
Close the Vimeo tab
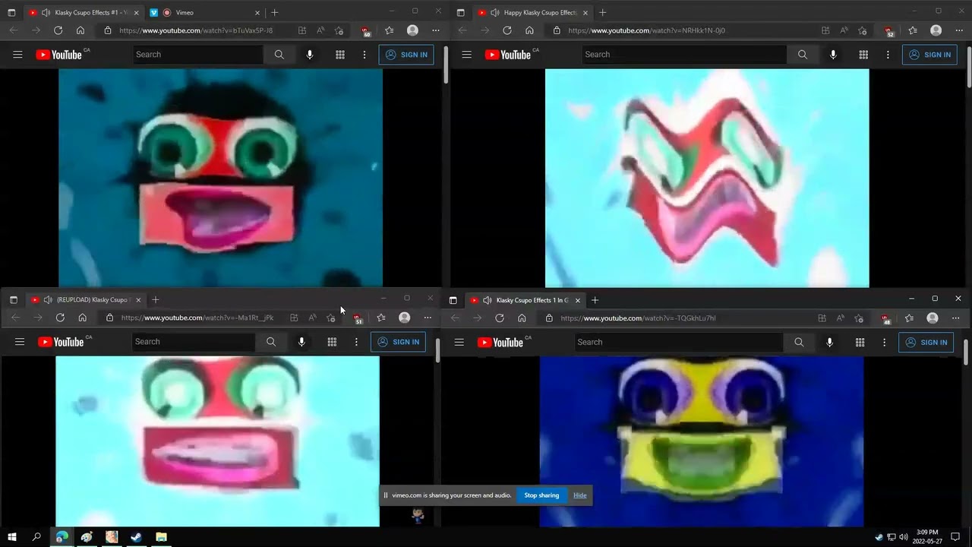coord(257,12)
